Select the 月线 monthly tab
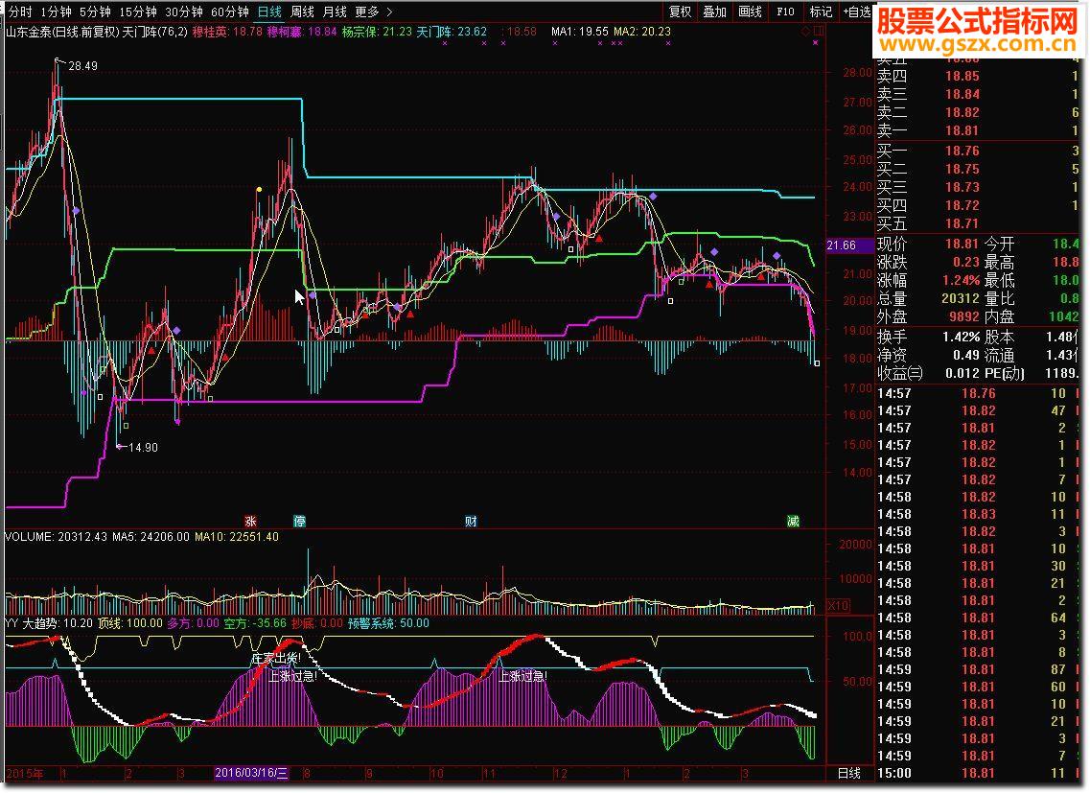The image size is (1090, 793). click(335, 12)
